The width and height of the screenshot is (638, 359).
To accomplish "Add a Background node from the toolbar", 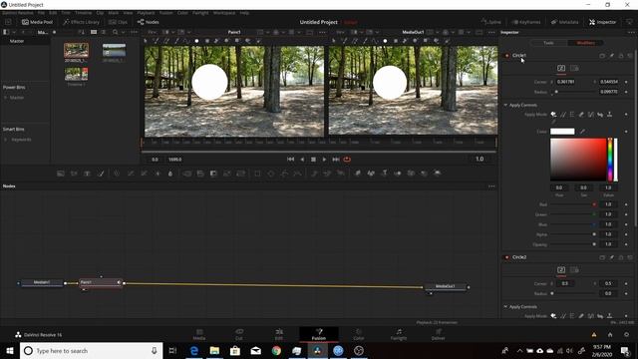I will [60, 174].
